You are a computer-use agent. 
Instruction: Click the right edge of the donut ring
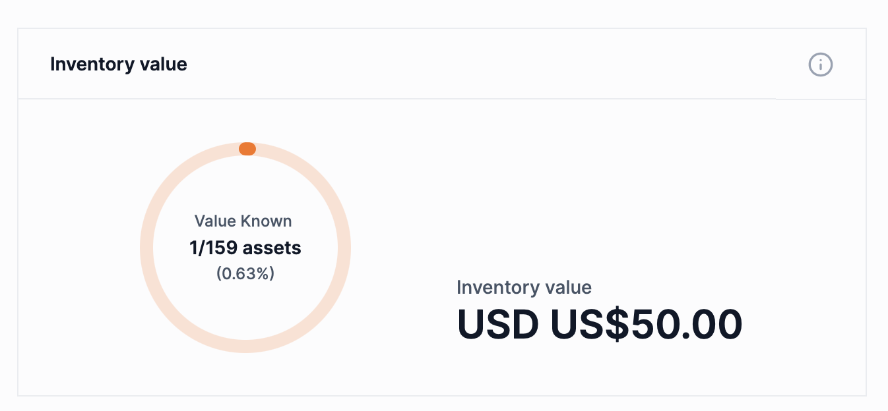pyautogui.click(x=344, y=248)
